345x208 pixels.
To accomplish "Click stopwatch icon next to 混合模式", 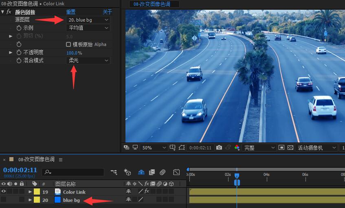I will (x=19, y=61).
